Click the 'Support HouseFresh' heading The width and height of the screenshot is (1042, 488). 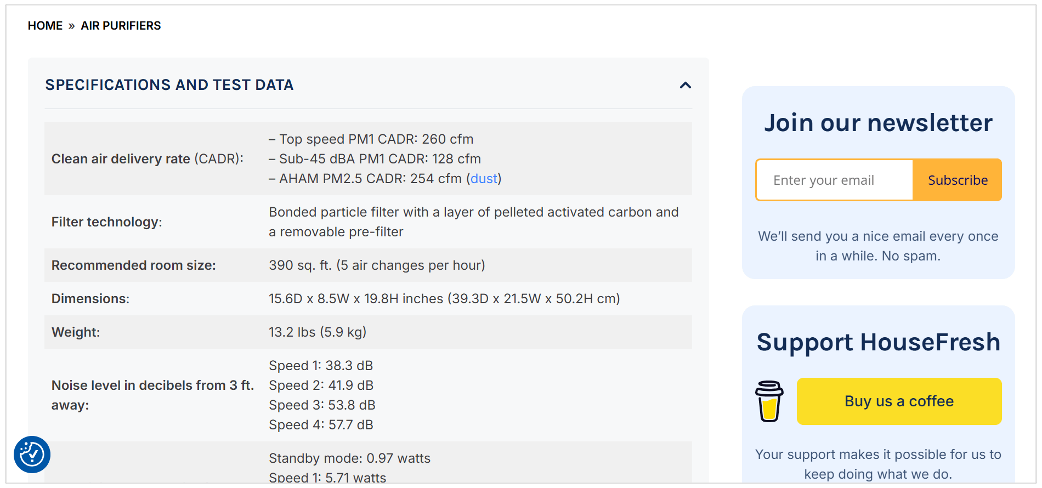(878, 342)
